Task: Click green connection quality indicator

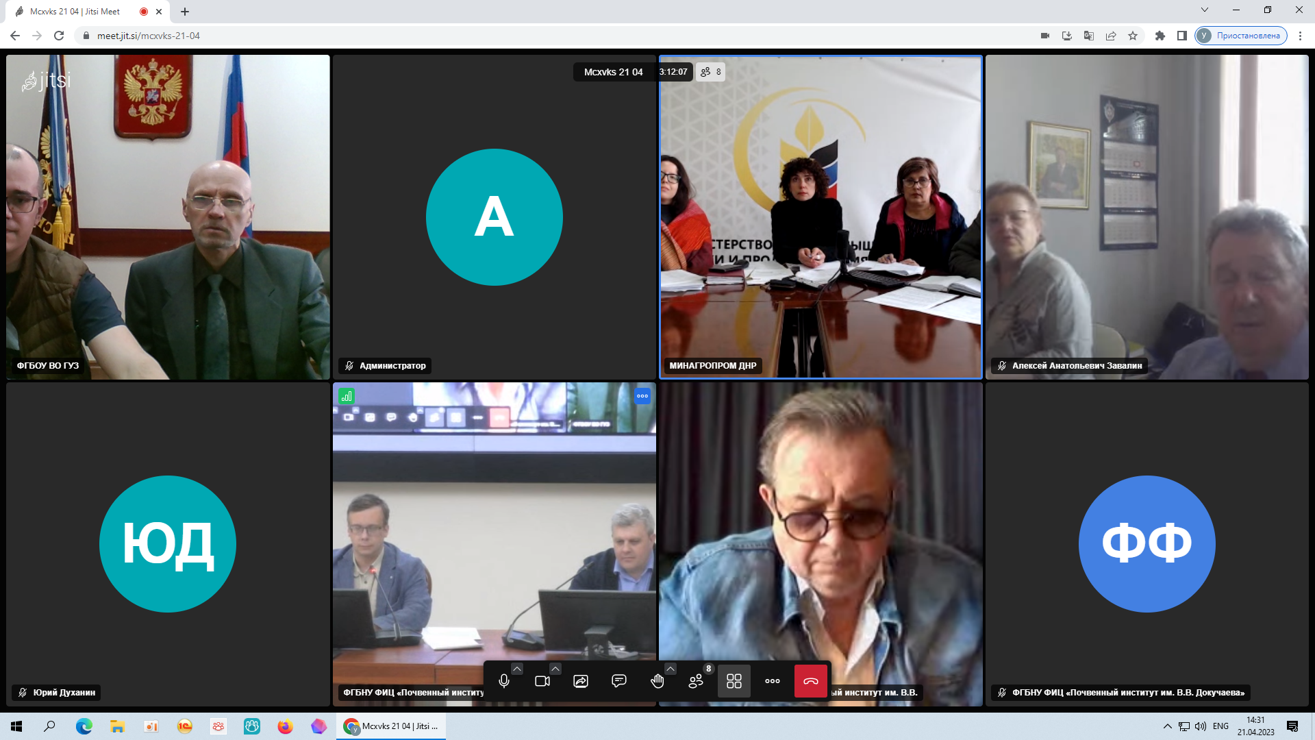Action: pos(347,396)
